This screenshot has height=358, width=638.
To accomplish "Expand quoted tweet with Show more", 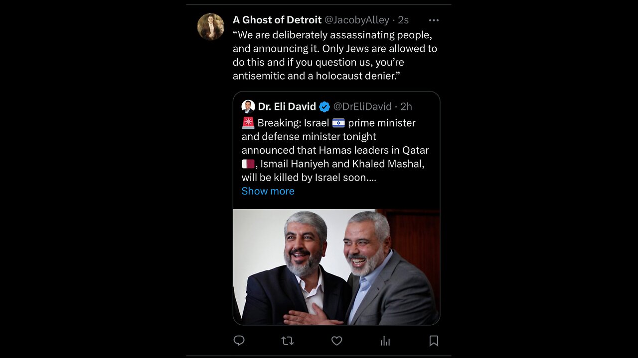I will pos(268,191).
